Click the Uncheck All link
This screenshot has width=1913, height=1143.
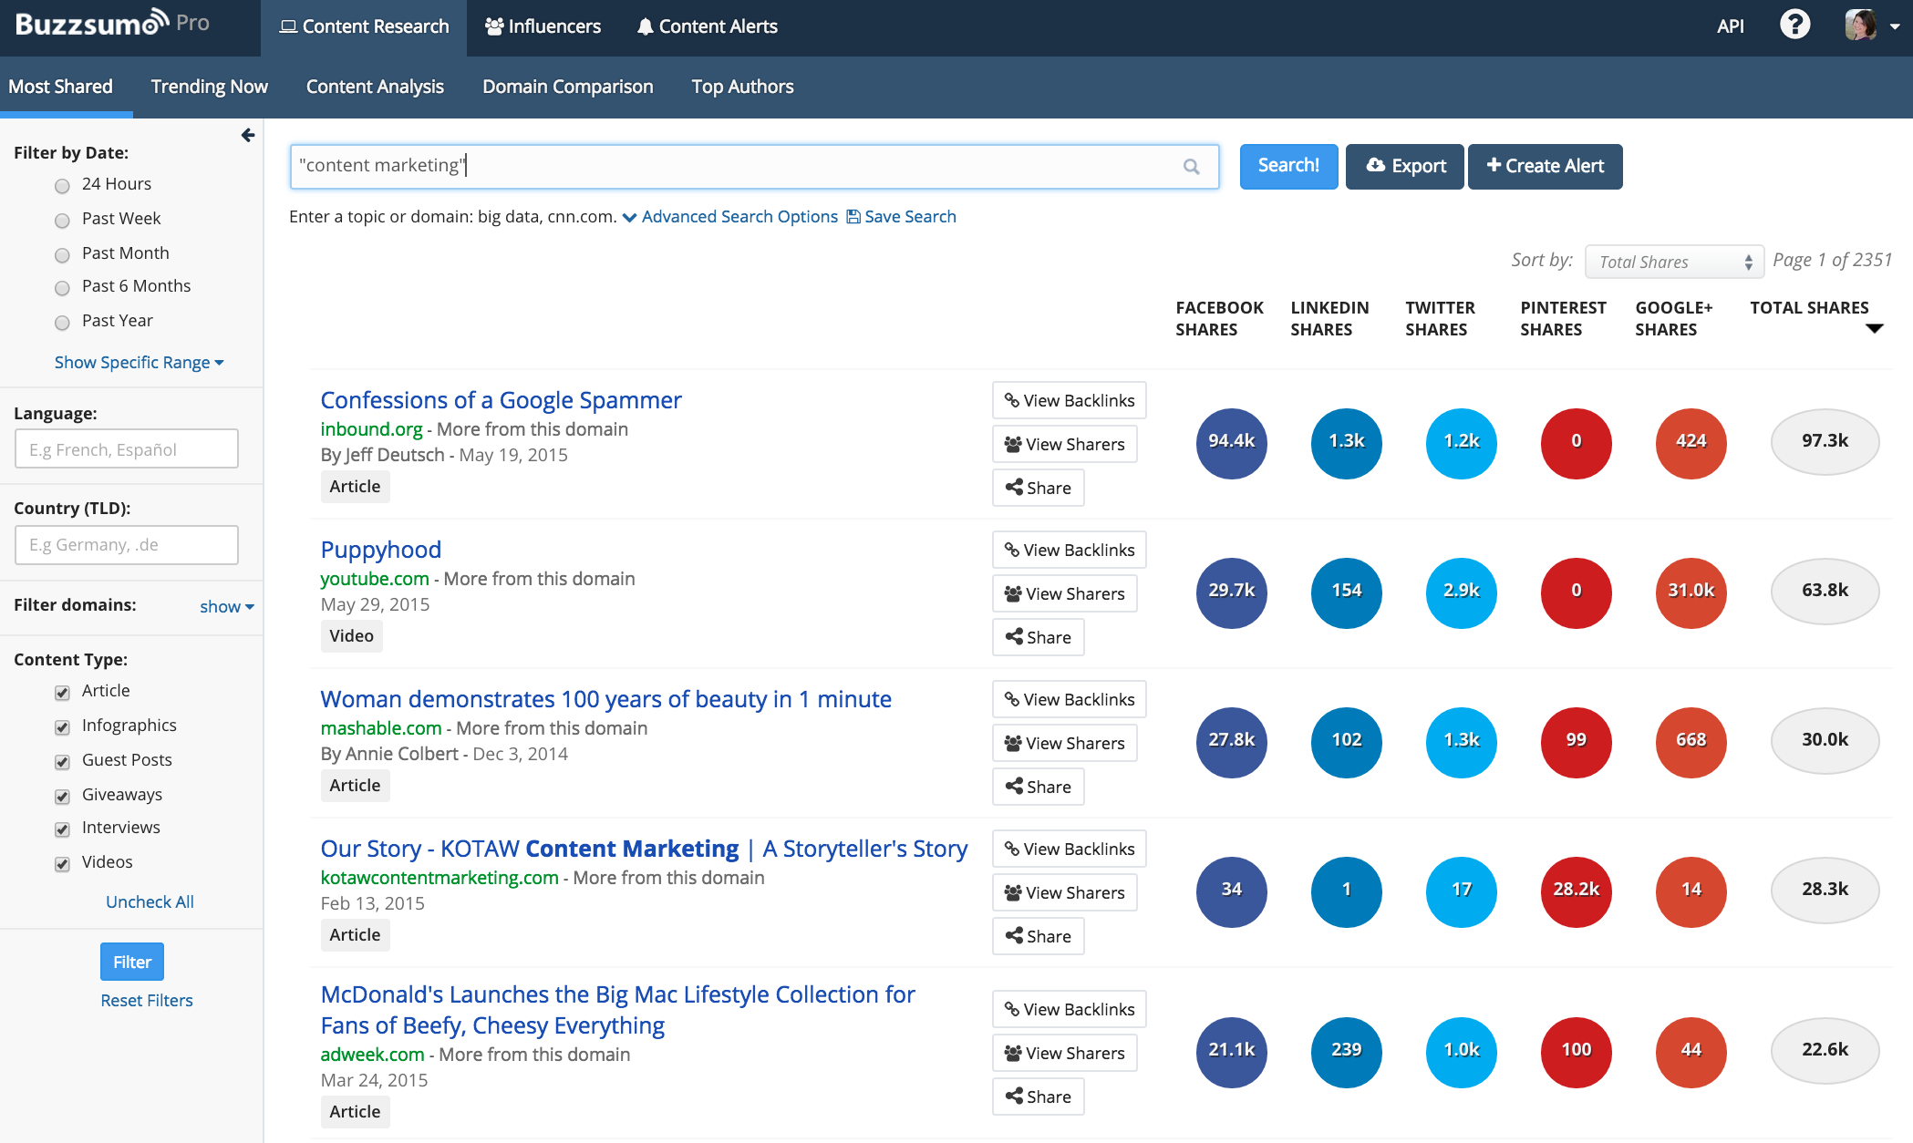[x=150, y=901]
